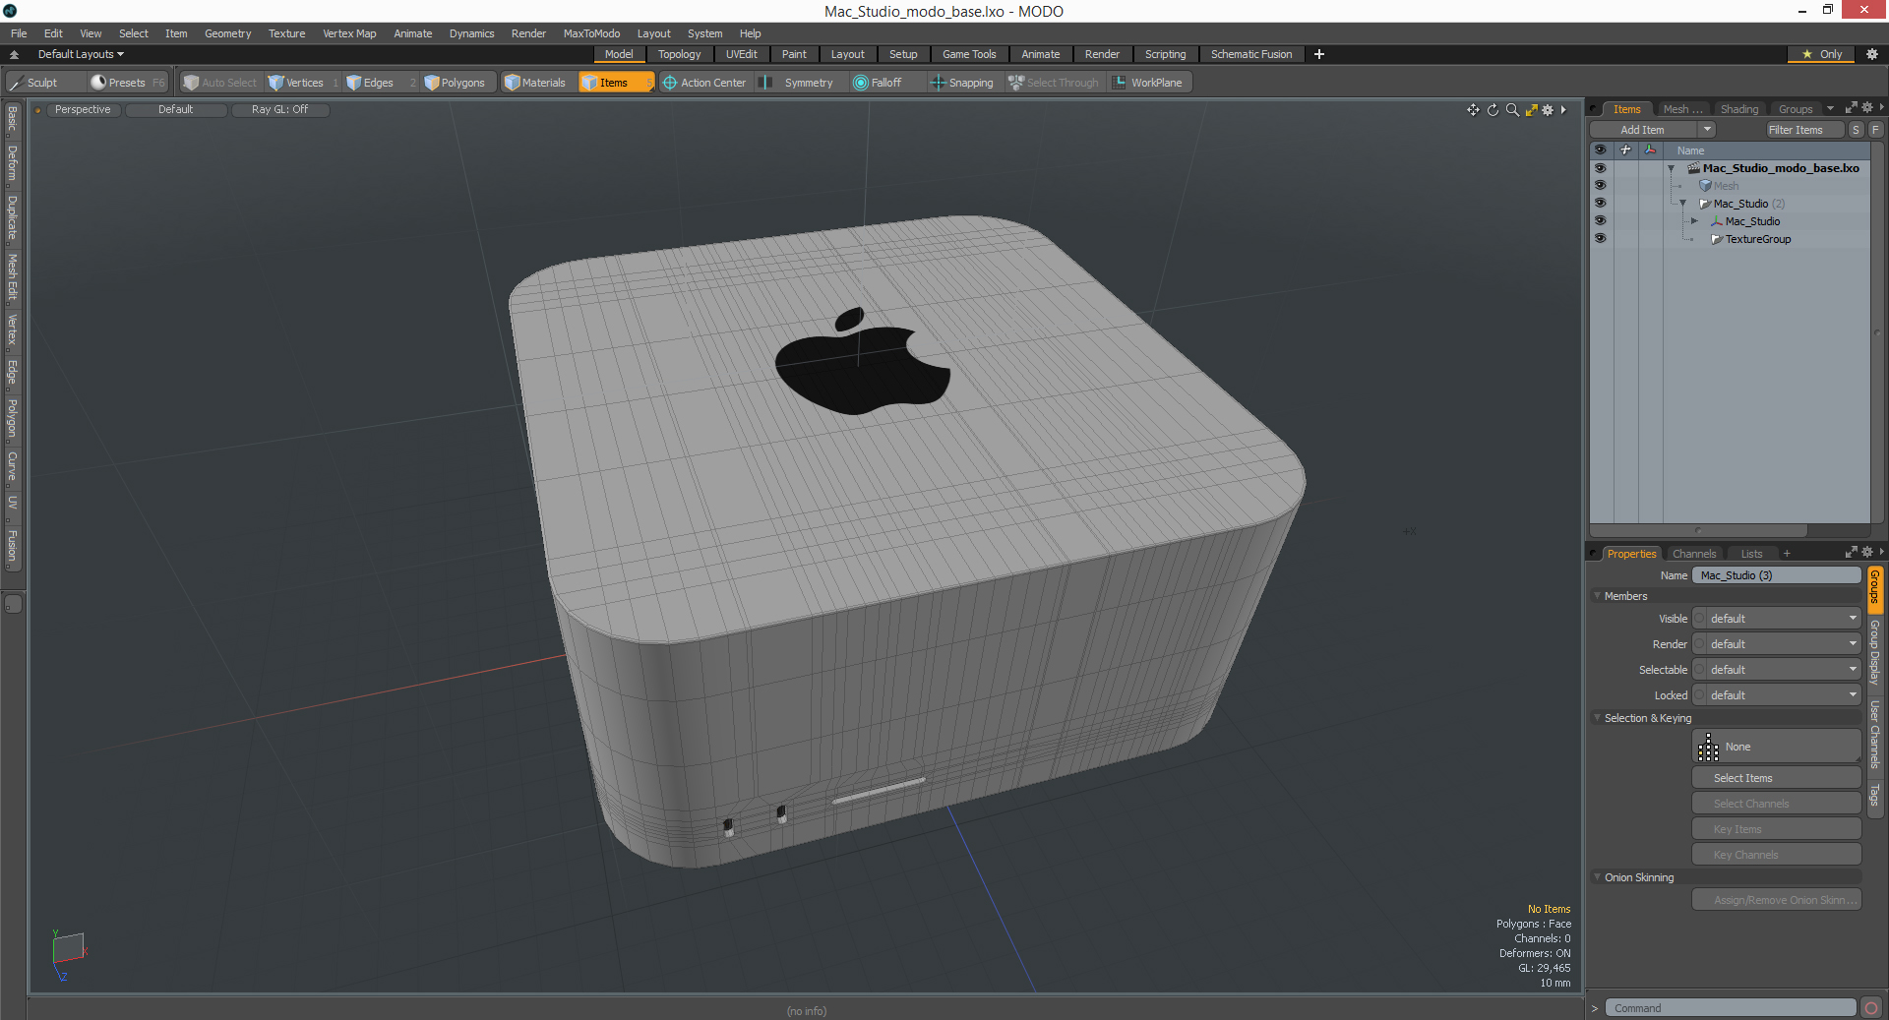Open the Add Item dropdown arrow
This screenshot has width=1889, height=1020.
pos(1707,130)
